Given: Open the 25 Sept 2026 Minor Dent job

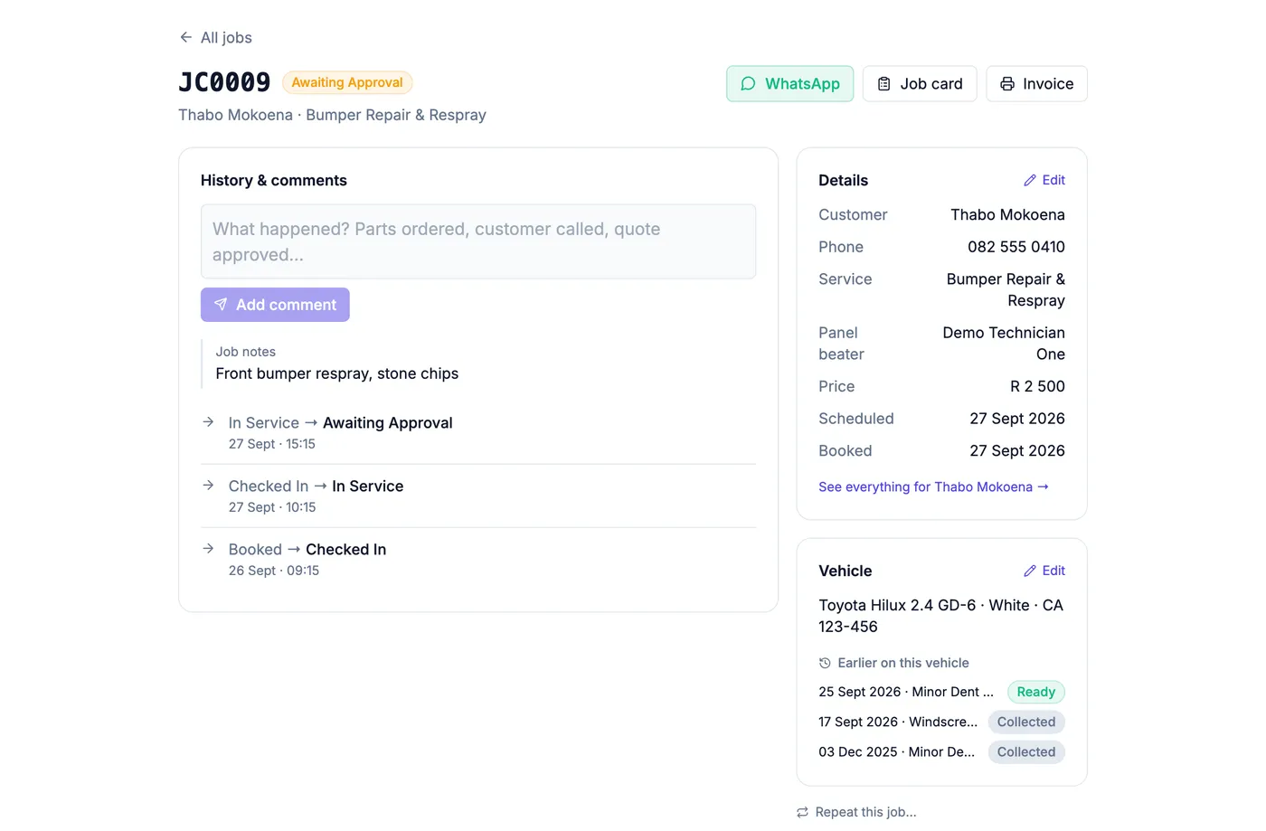Looking at the screenshot, I should click(906, 692).
